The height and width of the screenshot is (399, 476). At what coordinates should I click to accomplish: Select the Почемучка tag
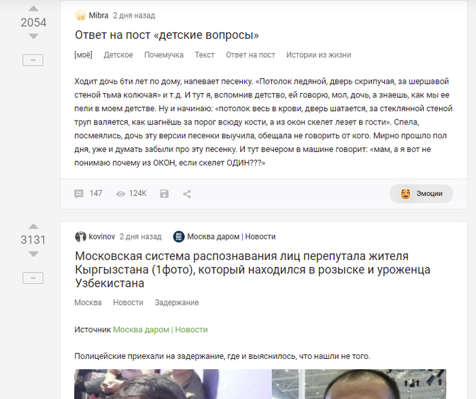[x=164, y=55]
